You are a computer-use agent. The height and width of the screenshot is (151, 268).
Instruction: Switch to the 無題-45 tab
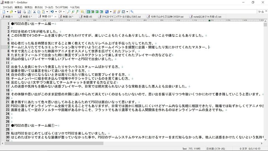point(86,16)
